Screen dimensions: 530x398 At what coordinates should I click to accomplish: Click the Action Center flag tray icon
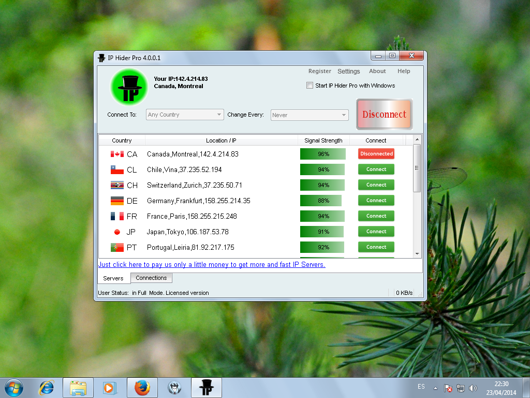point(448,388)
